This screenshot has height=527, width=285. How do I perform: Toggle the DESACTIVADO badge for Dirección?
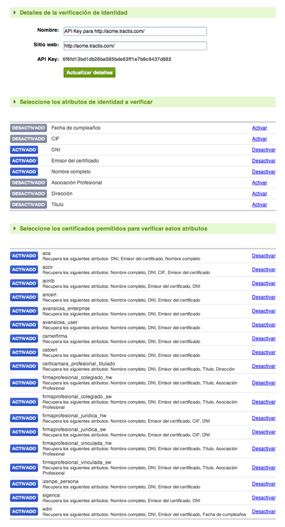28,194
